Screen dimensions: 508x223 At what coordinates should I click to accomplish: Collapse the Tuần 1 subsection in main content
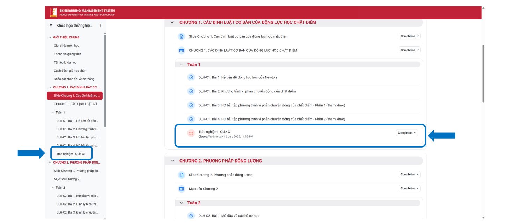pyautogui.click(x=181, y=65)
